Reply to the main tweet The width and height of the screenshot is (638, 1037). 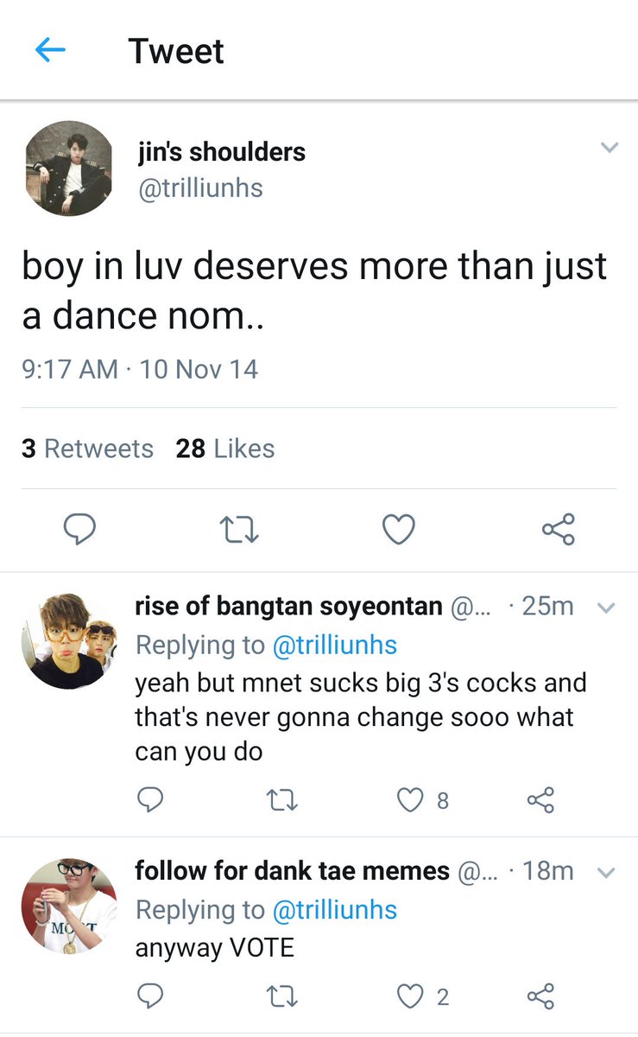(80, 528)
